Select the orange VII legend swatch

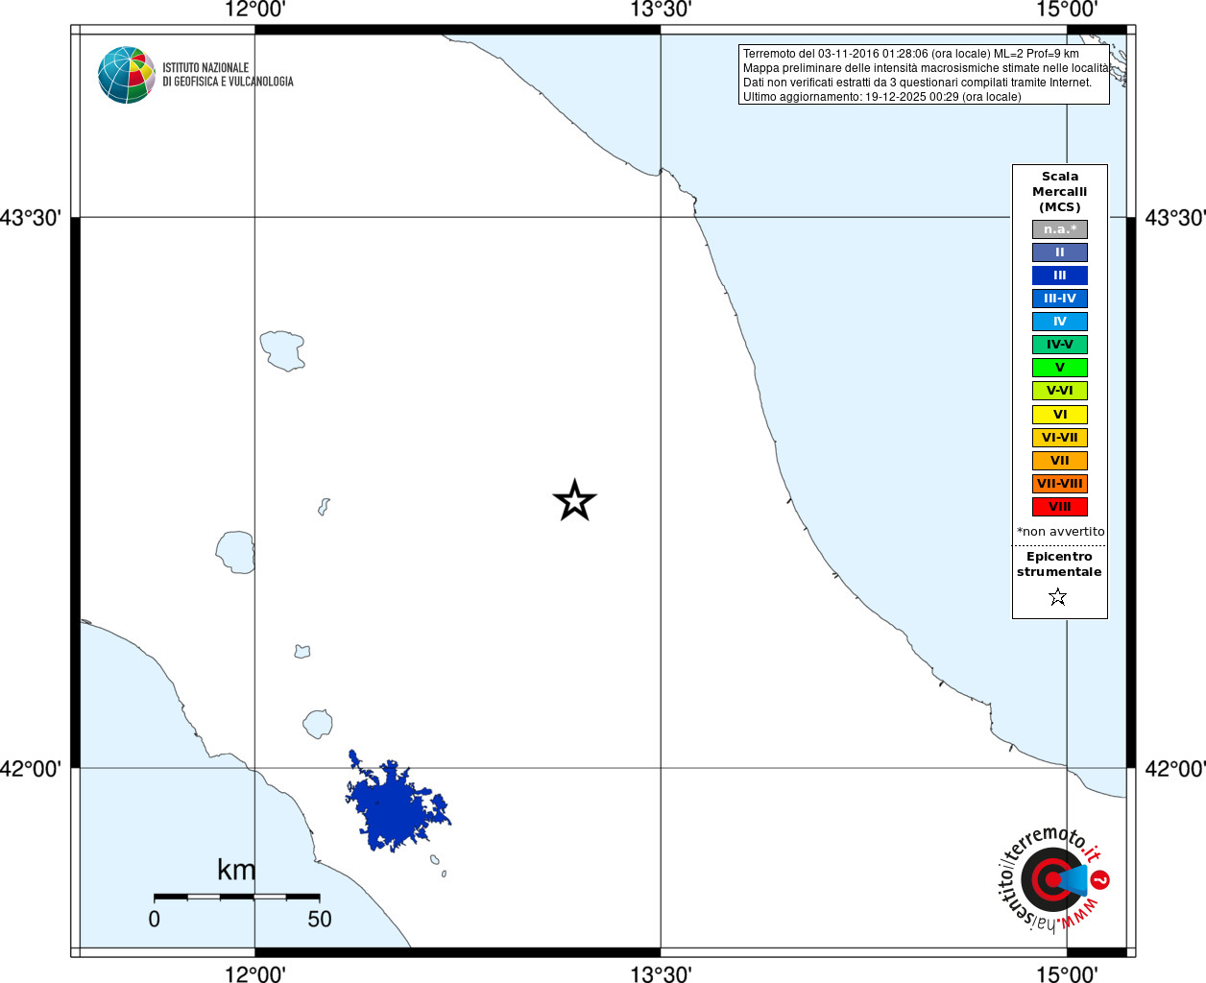pyautogui.click(x=1060, y=461)
